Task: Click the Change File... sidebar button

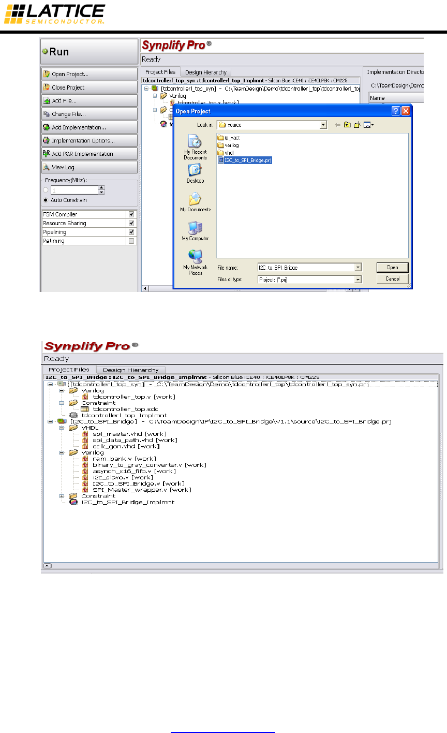Action: (89, 114)
